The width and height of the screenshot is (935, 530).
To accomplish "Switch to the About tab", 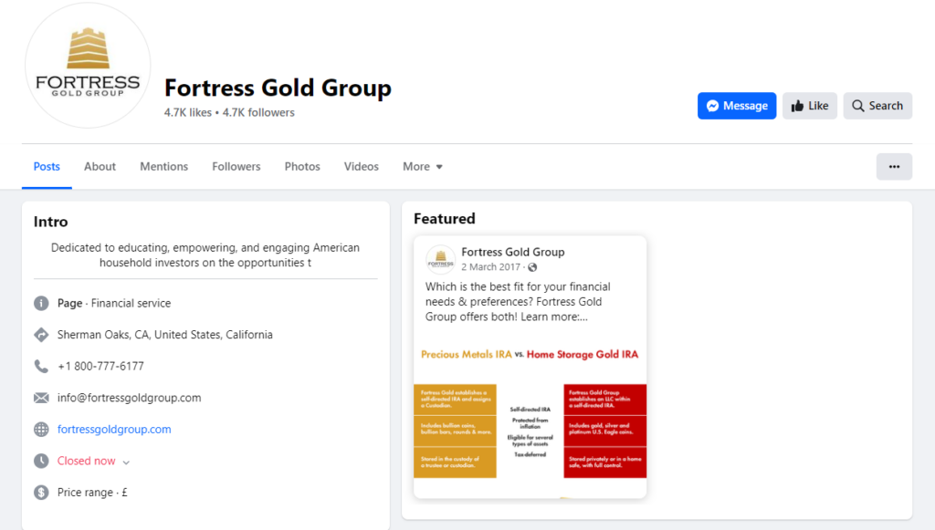I will (x=100, y=167).
